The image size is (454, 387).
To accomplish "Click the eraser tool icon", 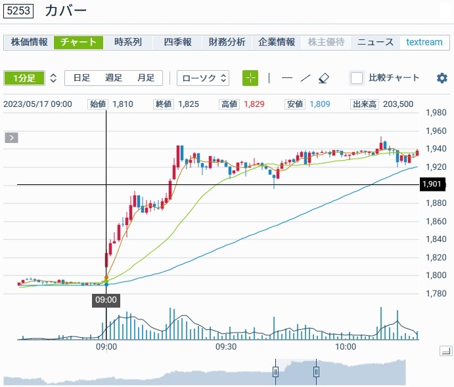I will (x=323, y=78).
